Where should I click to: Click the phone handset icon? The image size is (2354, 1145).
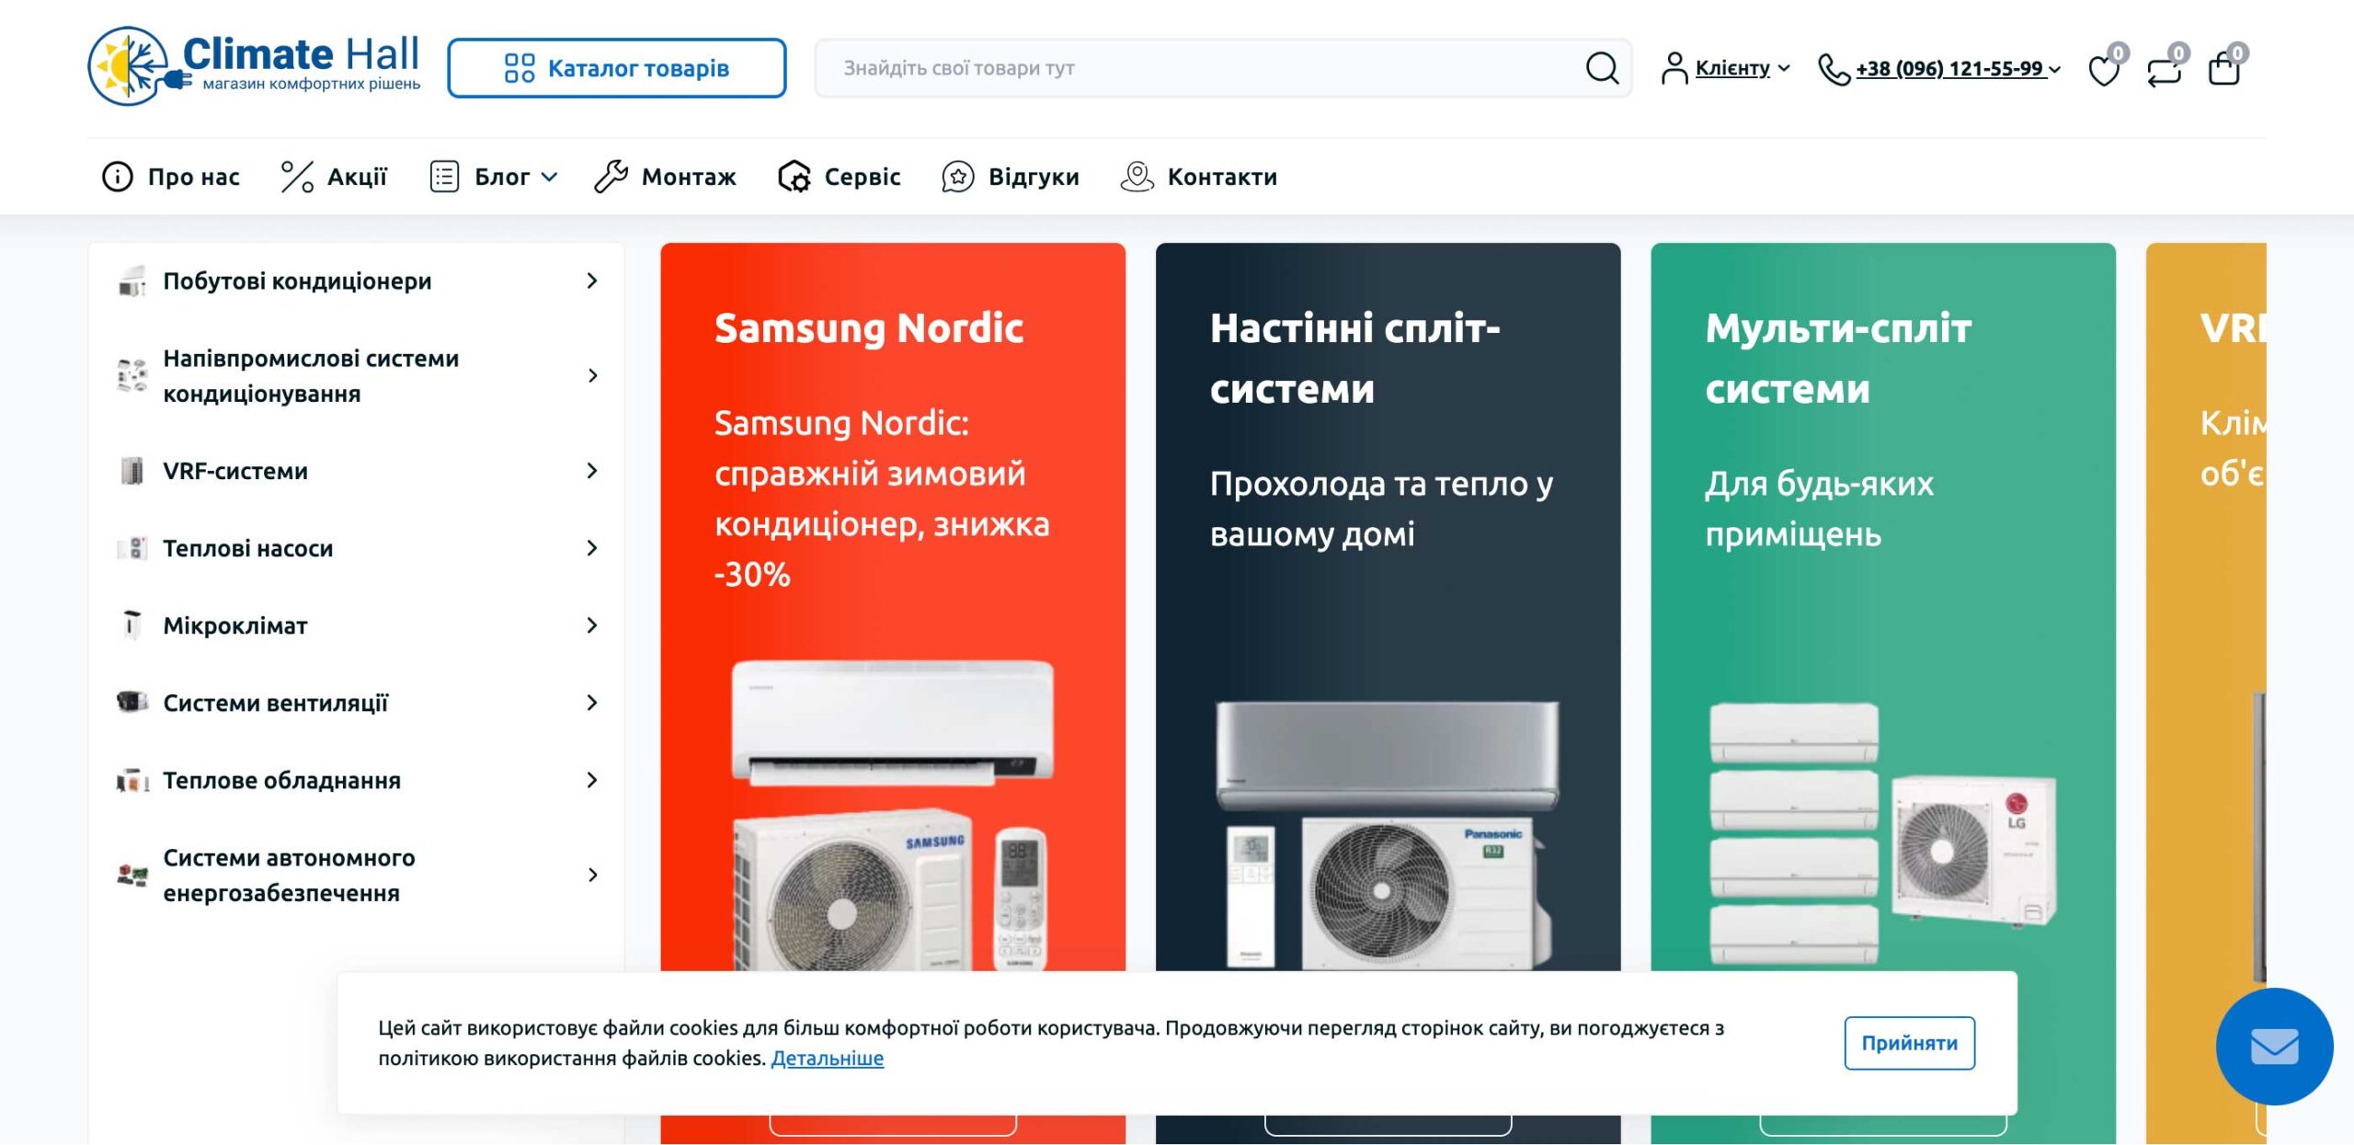[x=1834, y=69]
